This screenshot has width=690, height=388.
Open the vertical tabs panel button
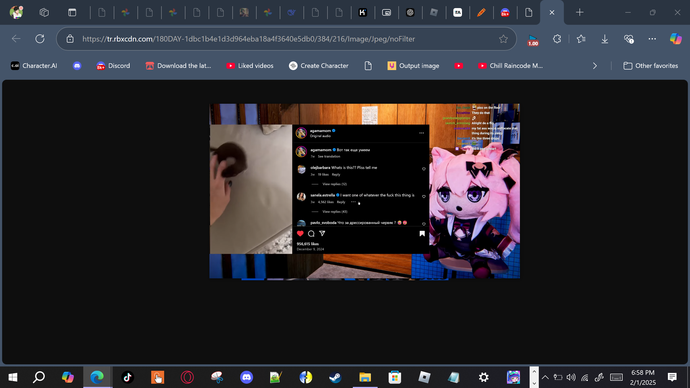click(x=72, y=12)
